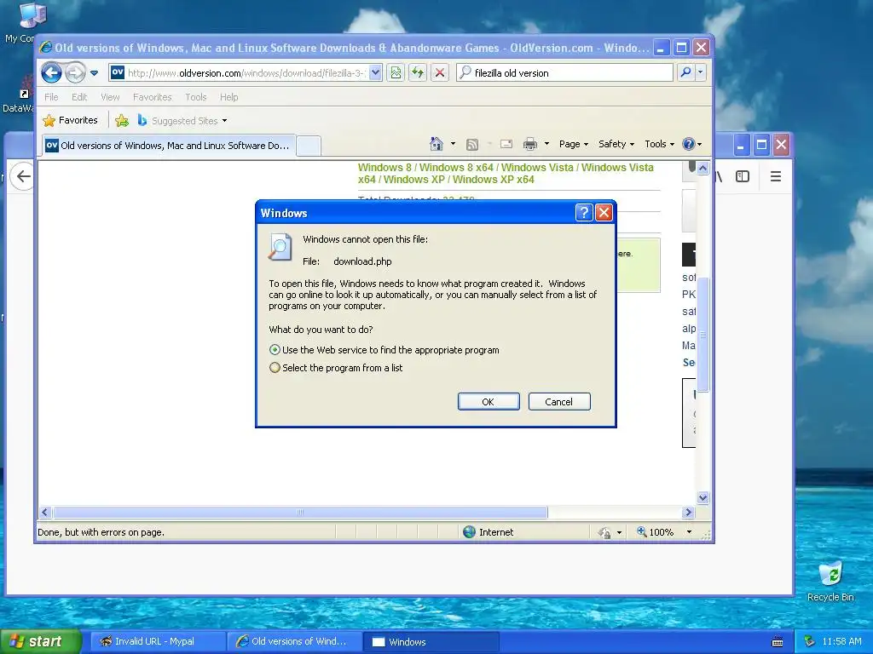873x654 pixels.
Task: Select the Old versions of Windows tab
Action: point(168,146)
